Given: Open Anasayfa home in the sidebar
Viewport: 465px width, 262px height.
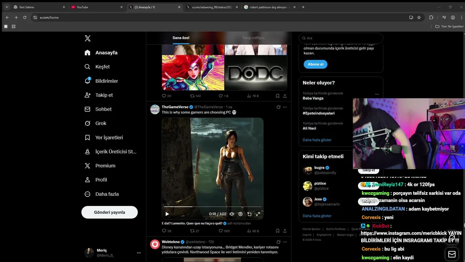Looking at the screenshot, I should pos(101,53).
